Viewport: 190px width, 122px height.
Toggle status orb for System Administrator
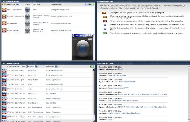pyautogui.click(x=27, y=17)
